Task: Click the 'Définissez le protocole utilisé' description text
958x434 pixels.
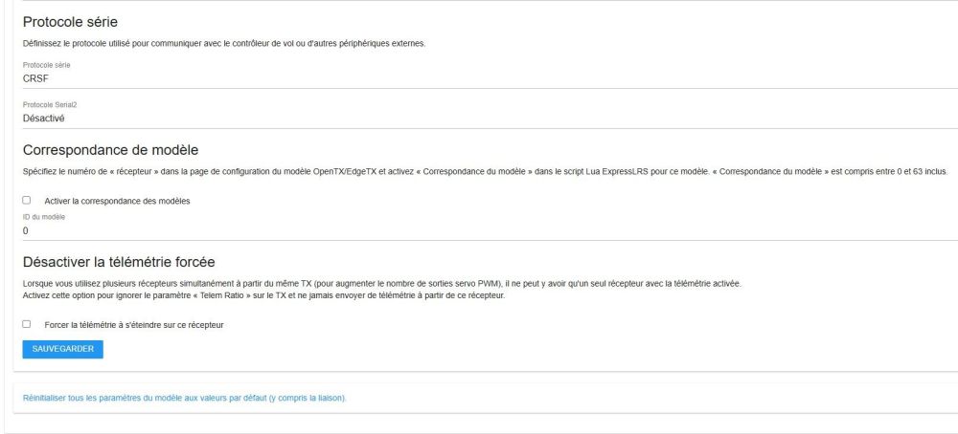Action: pyautogui.click(x=224, y=44)
